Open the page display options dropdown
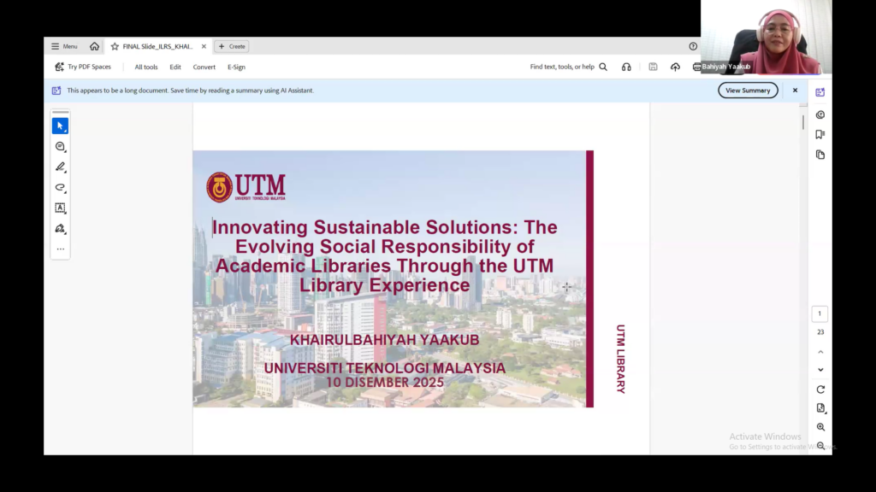Image resolution: width=876 pixels, height=492 pixels. coord(820,408)
